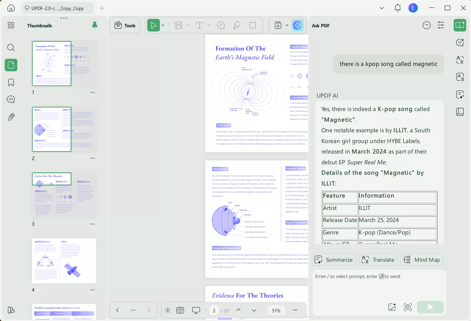Expand the tab list chevron
Viewport: 471px width, 321px height.
coord(382,8)
